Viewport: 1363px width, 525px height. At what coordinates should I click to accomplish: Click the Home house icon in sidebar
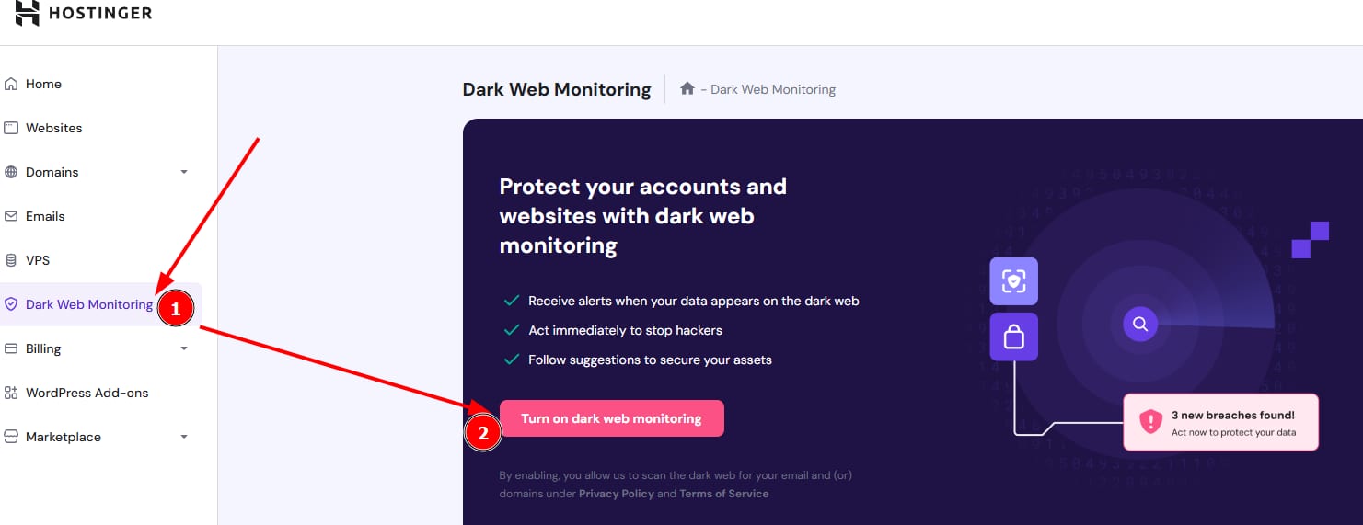pos(11,84)
